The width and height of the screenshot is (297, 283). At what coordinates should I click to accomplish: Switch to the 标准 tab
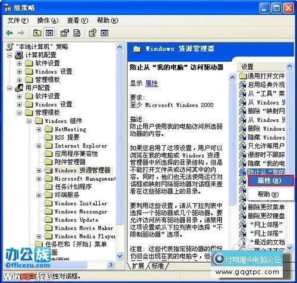[x=157, y=266]
